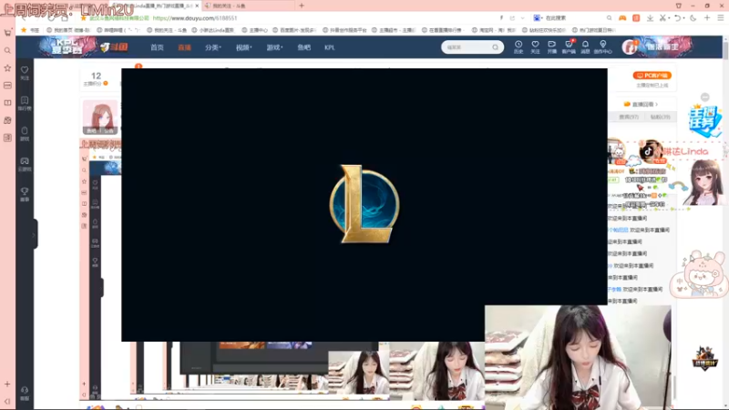Switch to 贵宾 tab in chat panel

tap(629, 118)
